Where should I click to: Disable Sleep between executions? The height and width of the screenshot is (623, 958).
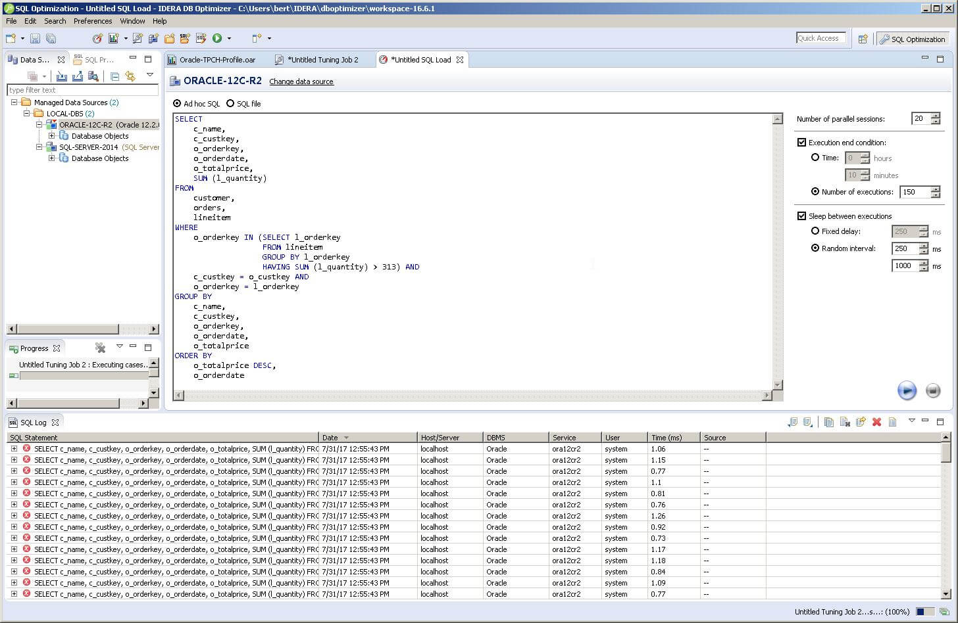coord(802,216)
